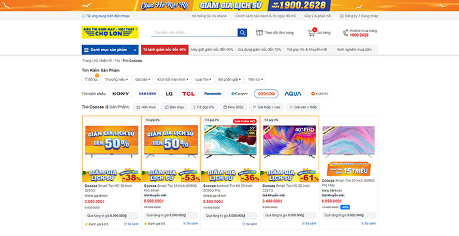Image resolution: width=459 pixels, height=236 pixels.
Task: Click hotline number 1900 2628
Action: 359,35
